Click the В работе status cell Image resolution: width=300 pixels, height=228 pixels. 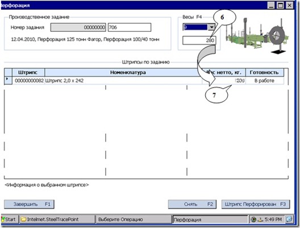click(x=264, y=81)
